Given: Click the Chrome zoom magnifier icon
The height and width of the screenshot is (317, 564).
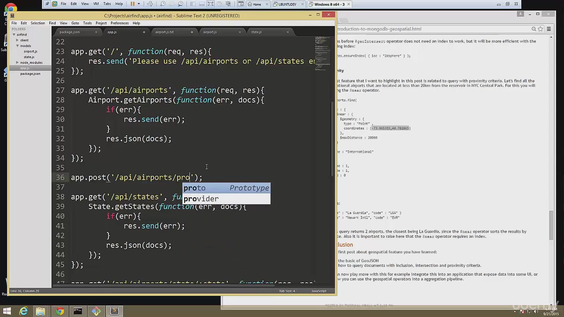Looking at the screenshot, I should tap(534, 29).
